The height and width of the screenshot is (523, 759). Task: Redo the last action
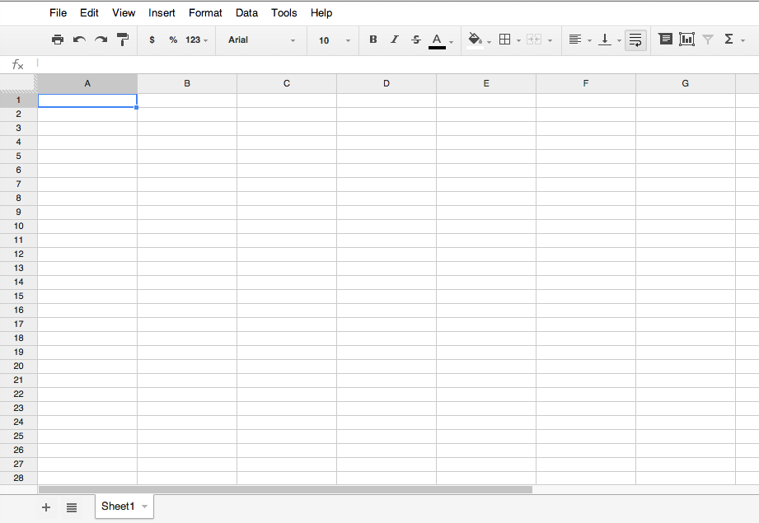100,39
